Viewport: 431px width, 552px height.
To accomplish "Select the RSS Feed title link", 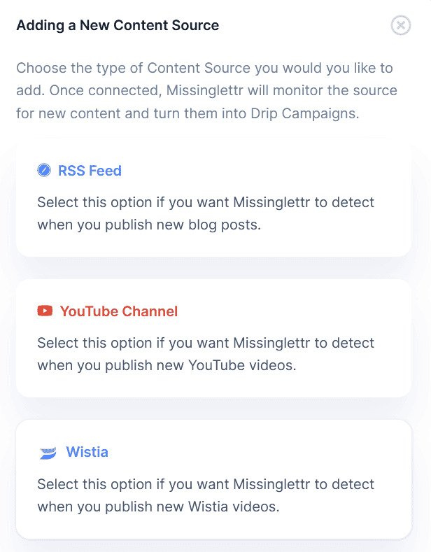I will [90, 170].
